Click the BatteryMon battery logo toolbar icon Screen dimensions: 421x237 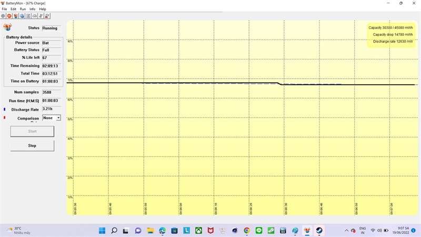click(x=16, y=16)
